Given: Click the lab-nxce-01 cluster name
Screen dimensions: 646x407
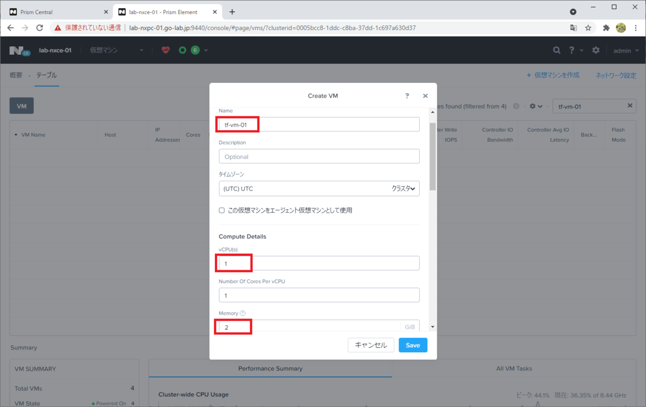Looking at the screenshot, I should point(55,51).
